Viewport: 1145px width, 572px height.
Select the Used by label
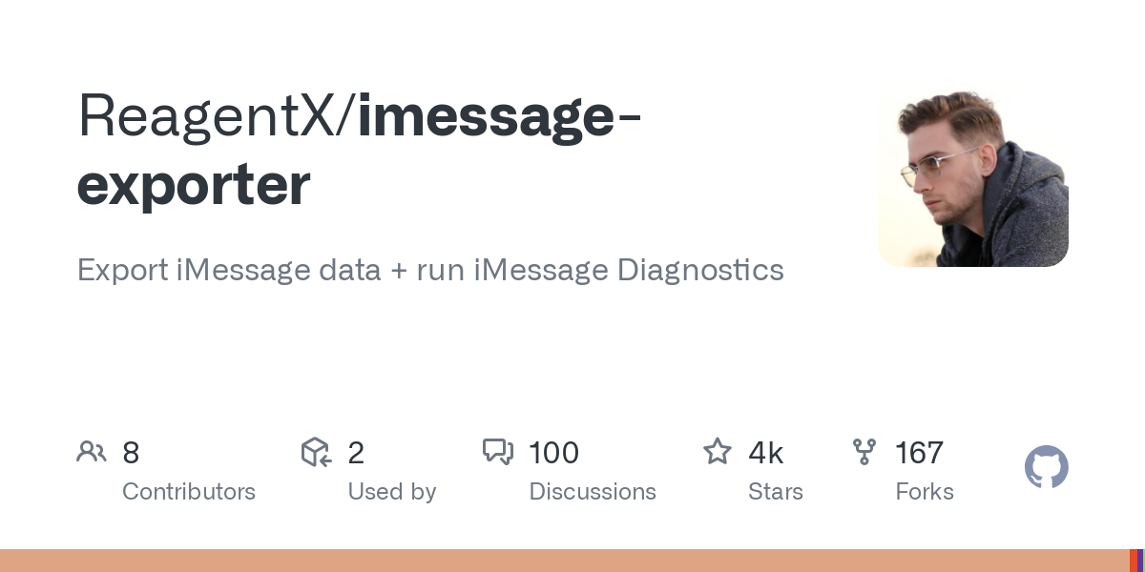click(x=391, y=492)
